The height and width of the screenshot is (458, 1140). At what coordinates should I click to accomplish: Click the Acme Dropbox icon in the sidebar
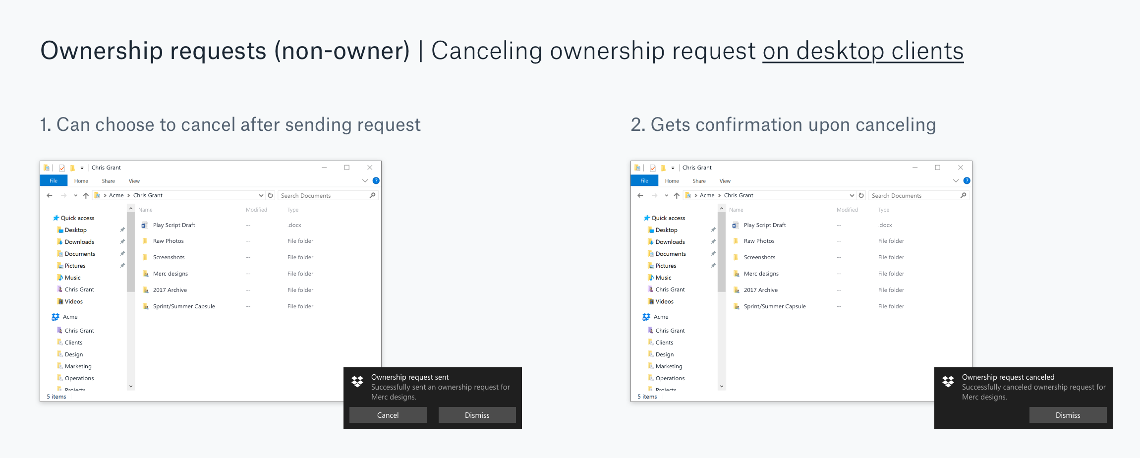point(56,317)
